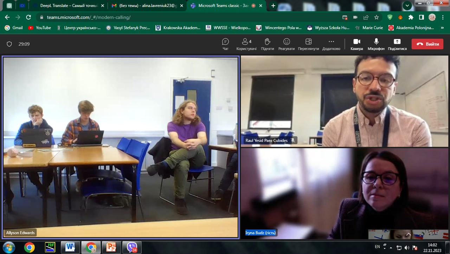Select Iryna Budz video tile
The image size is (450, 254).
coord(345,194)
